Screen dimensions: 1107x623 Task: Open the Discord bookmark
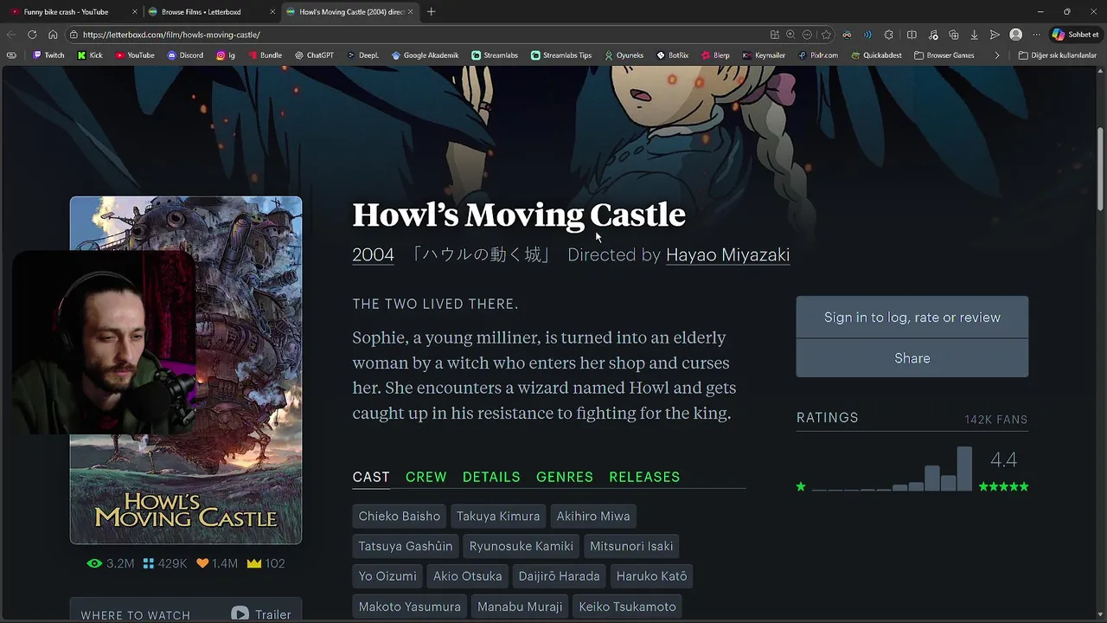[x=185, y=55]
